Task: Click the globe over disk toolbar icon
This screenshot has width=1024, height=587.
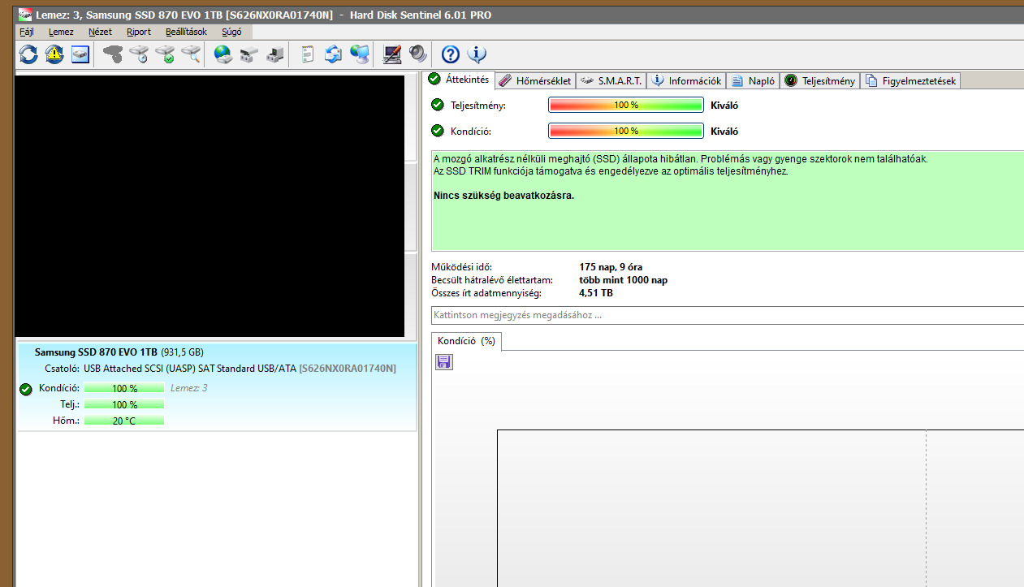Action: pyautogui.click(x=223, y=54)
